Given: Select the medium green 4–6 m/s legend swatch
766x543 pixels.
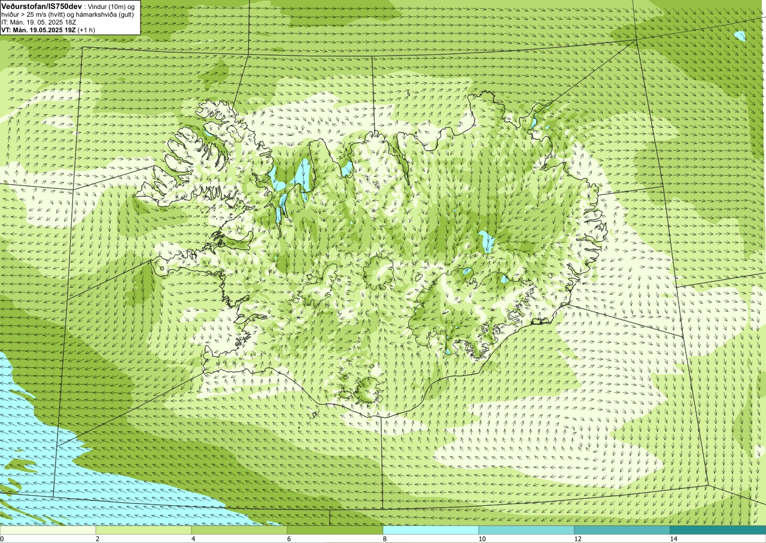Looking at the screenshot, I should 239,530.
